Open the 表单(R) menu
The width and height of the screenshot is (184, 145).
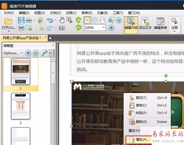[87, 13]
